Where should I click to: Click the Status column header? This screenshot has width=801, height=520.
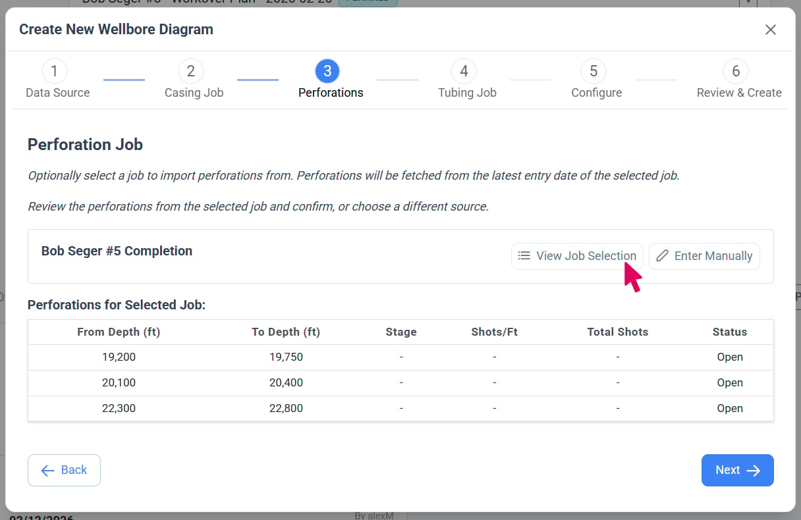click(x=730, y=332)
